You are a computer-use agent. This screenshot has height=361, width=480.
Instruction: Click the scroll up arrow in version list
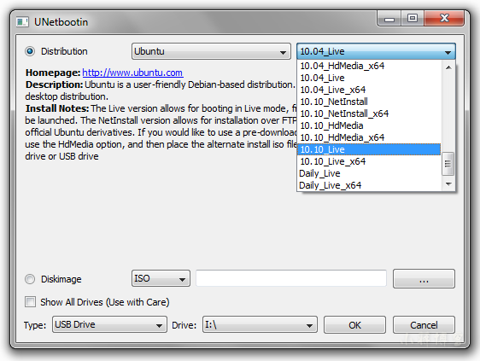[x=448, y=67]
